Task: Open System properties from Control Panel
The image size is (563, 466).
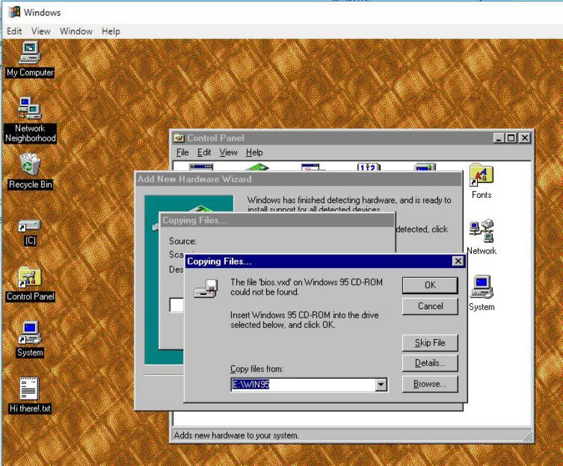Action: [x=480, y=286]
